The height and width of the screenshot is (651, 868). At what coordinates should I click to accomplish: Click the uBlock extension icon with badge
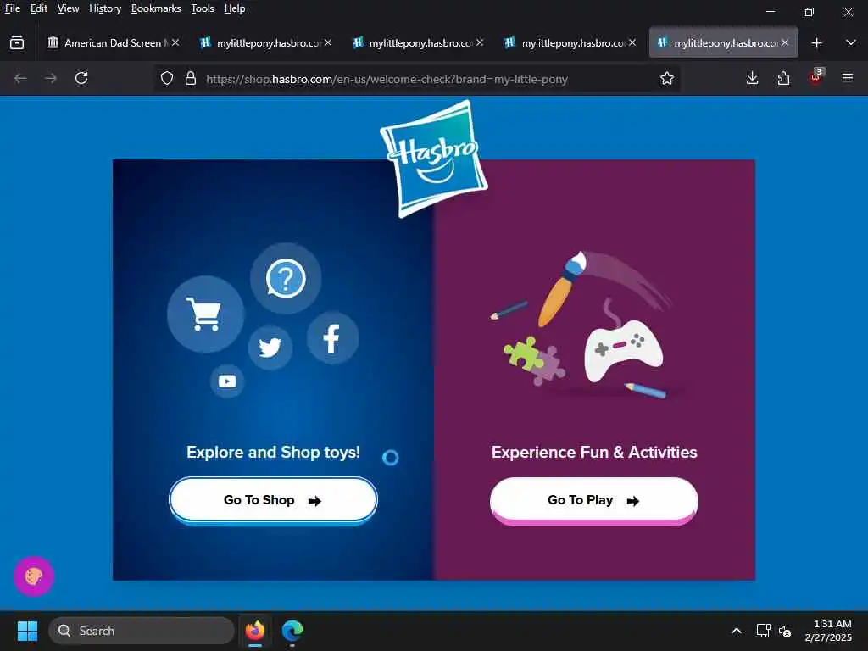816,77
